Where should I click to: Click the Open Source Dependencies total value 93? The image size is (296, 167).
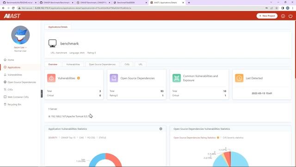pyautogui.click(x=162, y=91)
